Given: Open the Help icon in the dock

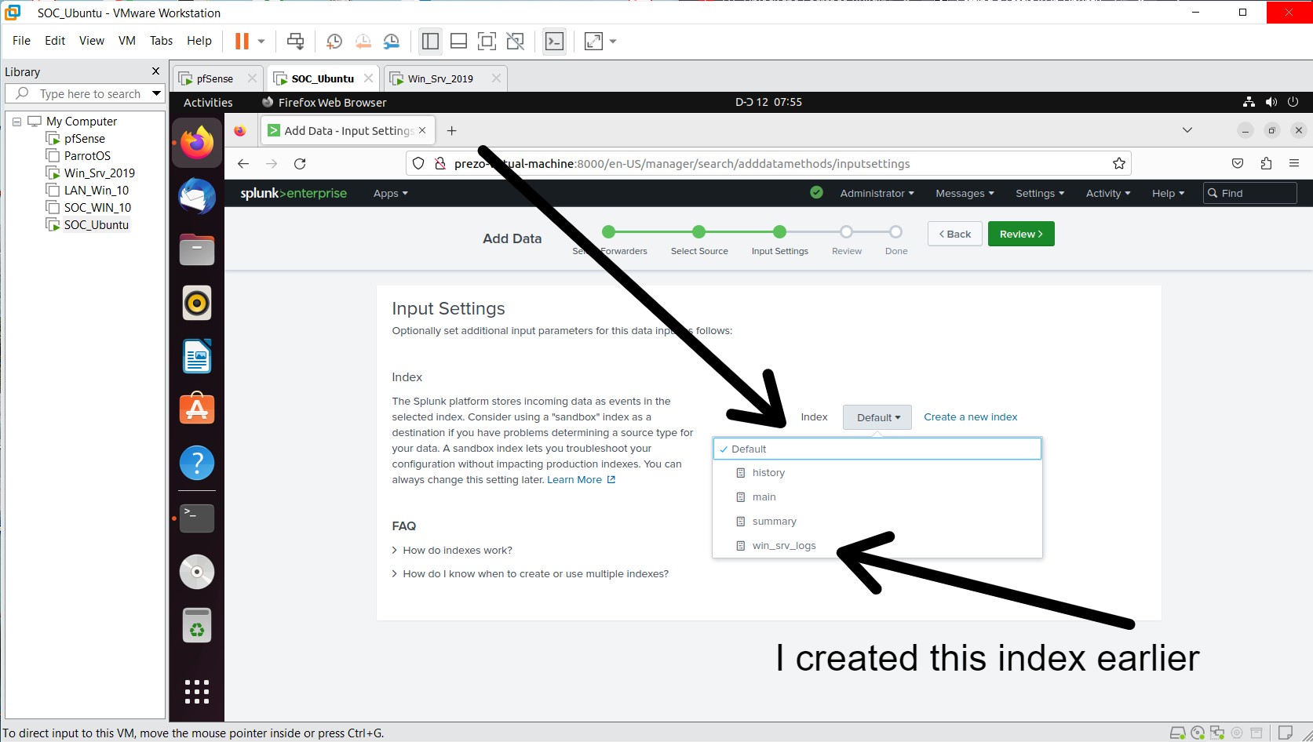Looking at the screenshot, I should point(197,463).
